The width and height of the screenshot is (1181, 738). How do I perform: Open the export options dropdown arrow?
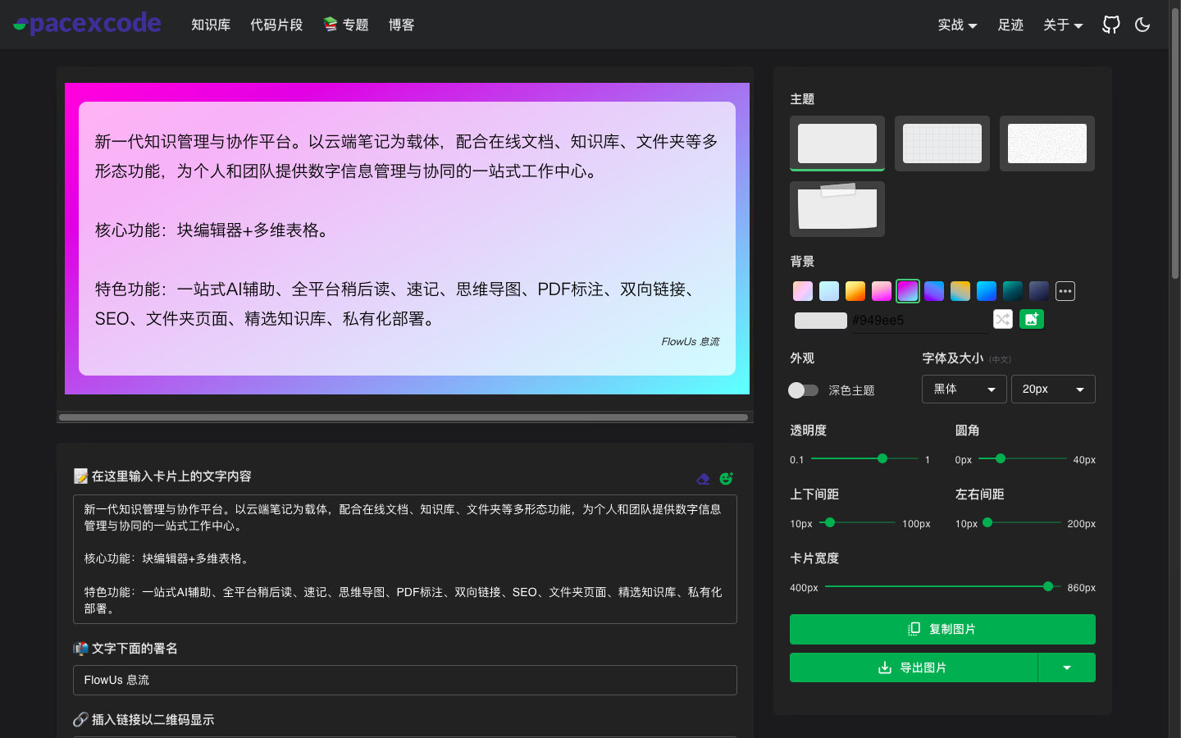[1066, 667]
